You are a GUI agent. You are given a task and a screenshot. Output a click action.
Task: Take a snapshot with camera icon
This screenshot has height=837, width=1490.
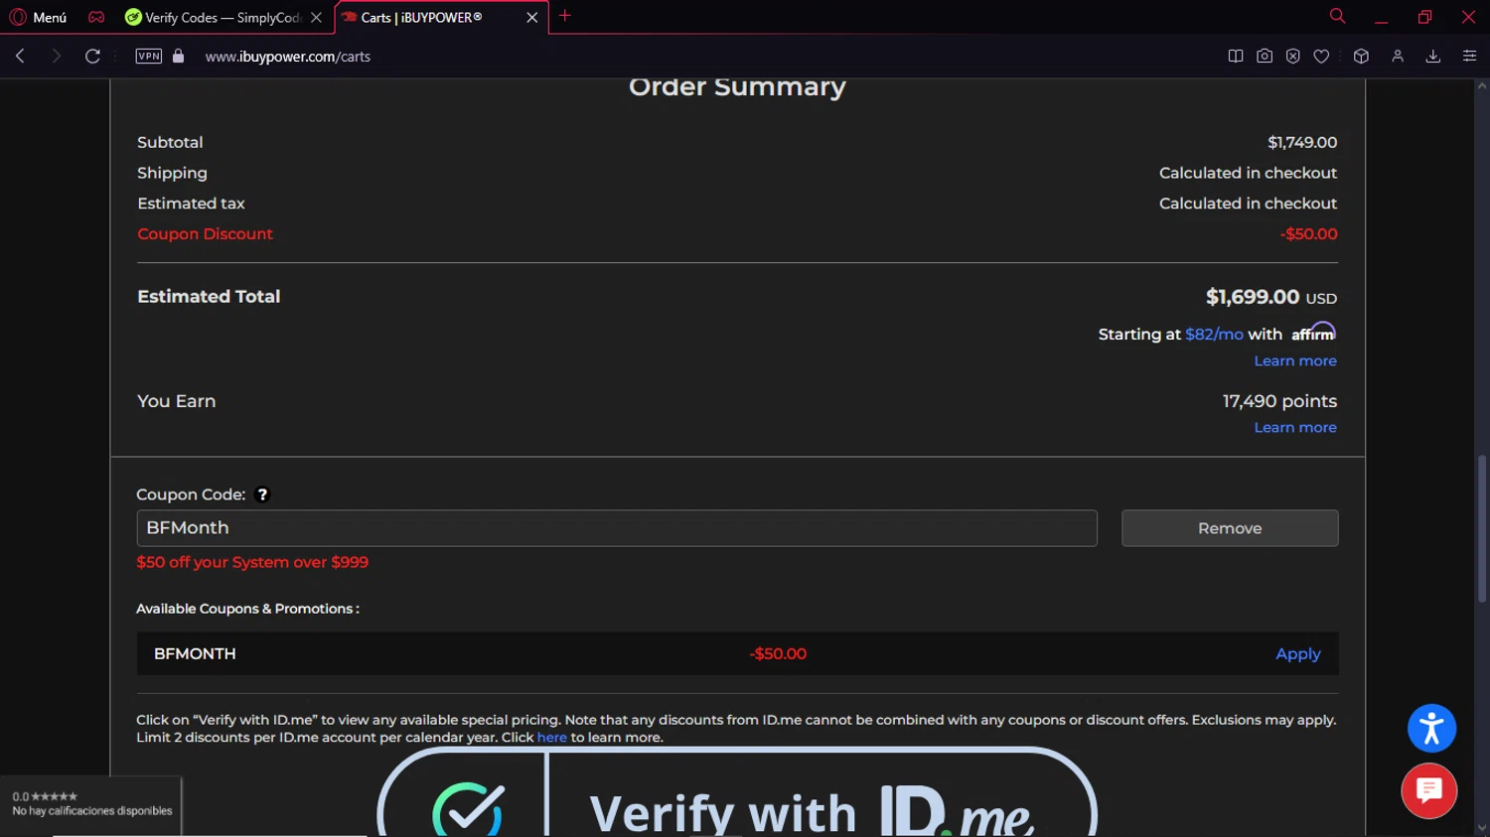pos(1264,57)
